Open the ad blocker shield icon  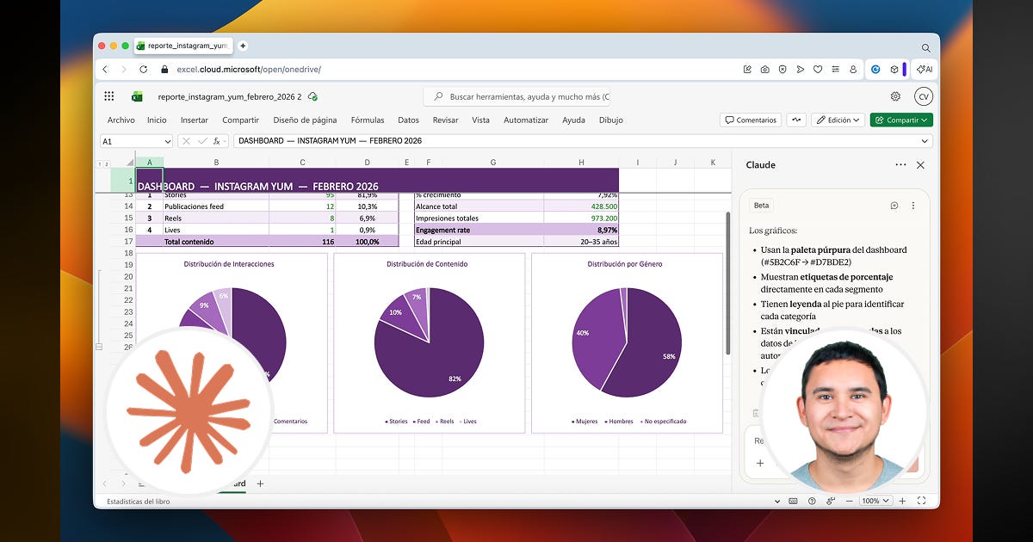point(782,69)
